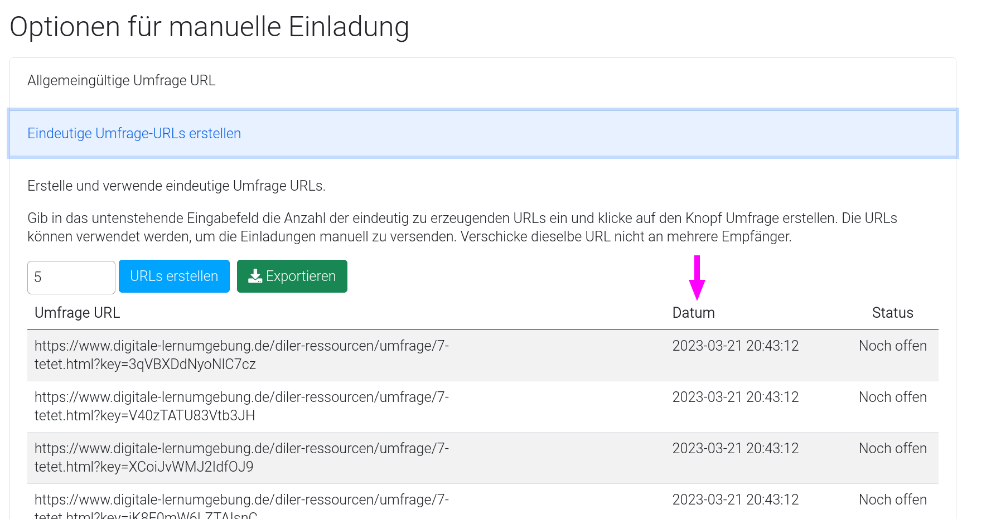Click the download icon on Exportieren button
The width and height of the screenshot is (996, 519).
[x=255, y=277]
